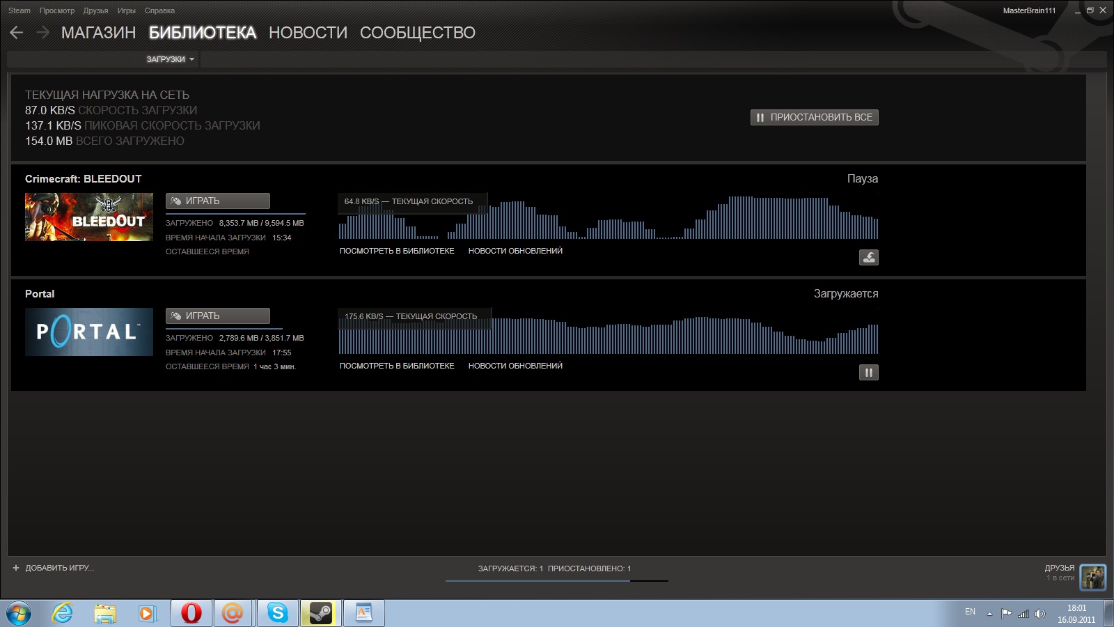Resume the Crimecraft: BLEEDOUT download
The image size is (1114, 627).
[x=868, y=258]
